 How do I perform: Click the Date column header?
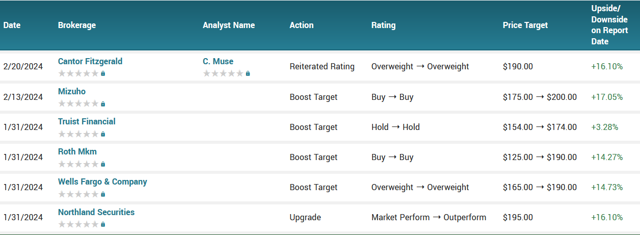point(12,25)
